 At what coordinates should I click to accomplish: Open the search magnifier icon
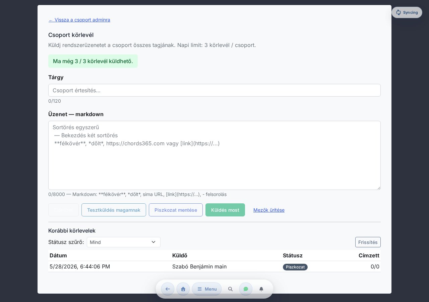tap(230, 289)
